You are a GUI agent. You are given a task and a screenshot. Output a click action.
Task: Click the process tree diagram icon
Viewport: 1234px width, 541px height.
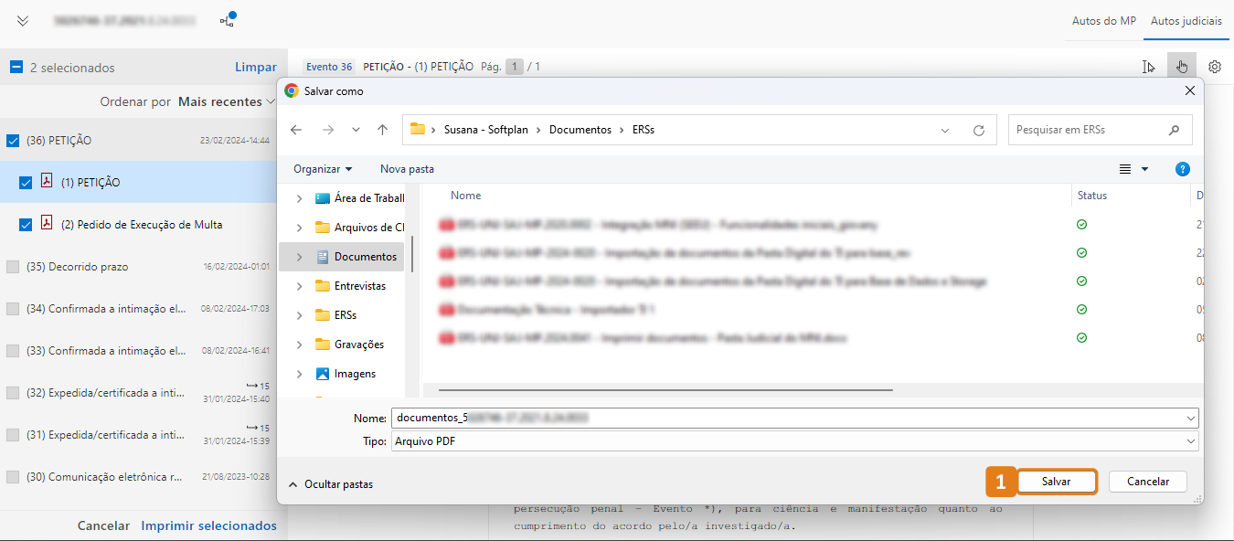228,20
